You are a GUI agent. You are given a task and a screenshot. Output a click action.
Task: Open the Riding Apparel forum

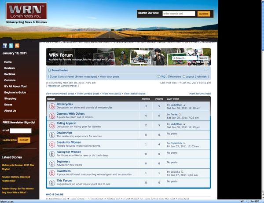(x=66, y=123)
